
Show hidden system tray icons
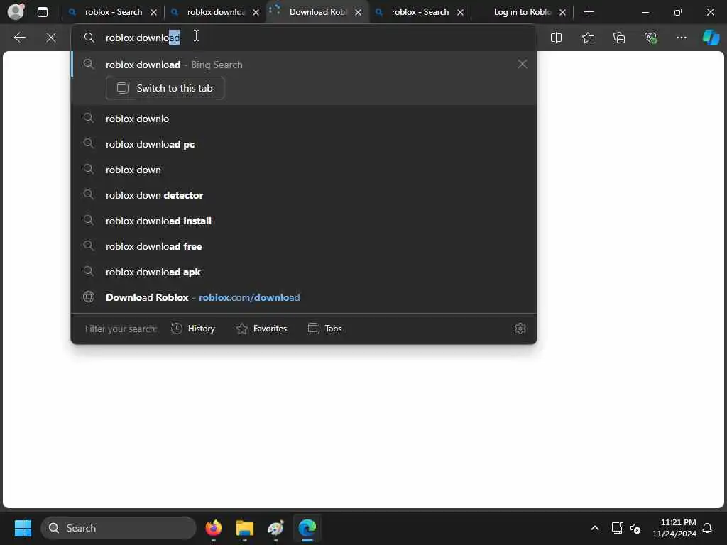point(595,528)
